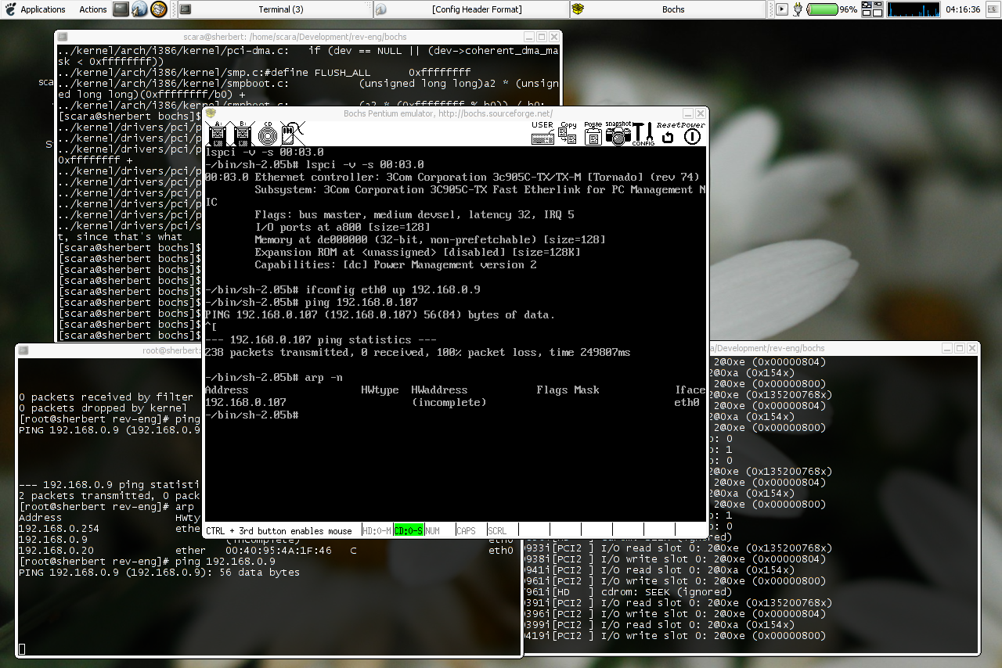
Task: Open the Applications menu in the top panel
Action: tap(42, 9)
